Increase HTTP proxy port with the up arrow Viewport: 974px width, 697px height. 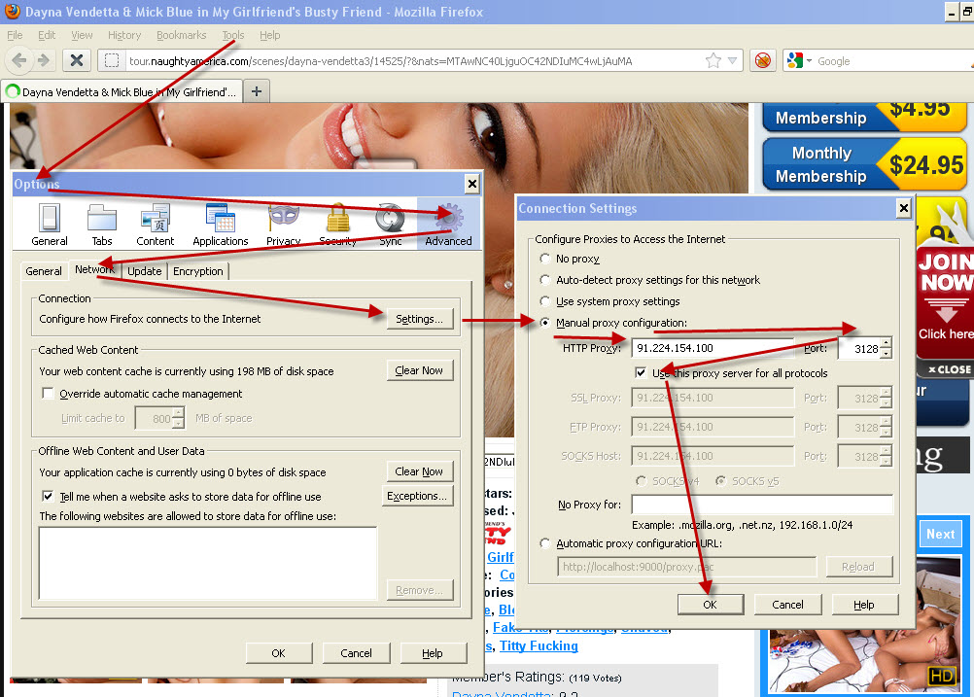click(887, 343)
